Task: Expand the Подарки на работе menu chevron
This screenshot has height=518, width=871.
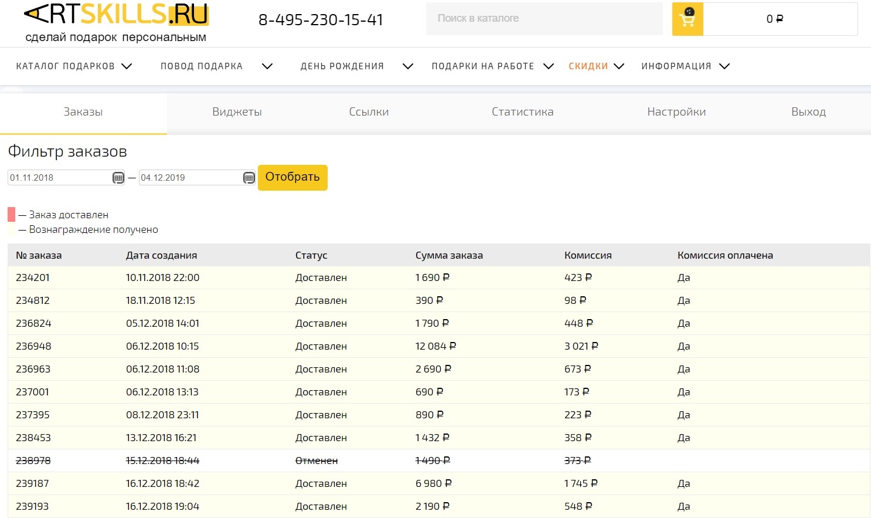Action: (x=549, y=66)
